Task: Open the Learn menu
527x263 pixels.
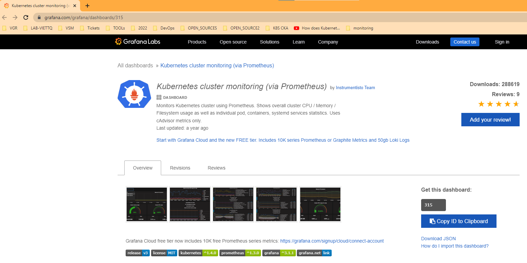Action: coord(299,42)
